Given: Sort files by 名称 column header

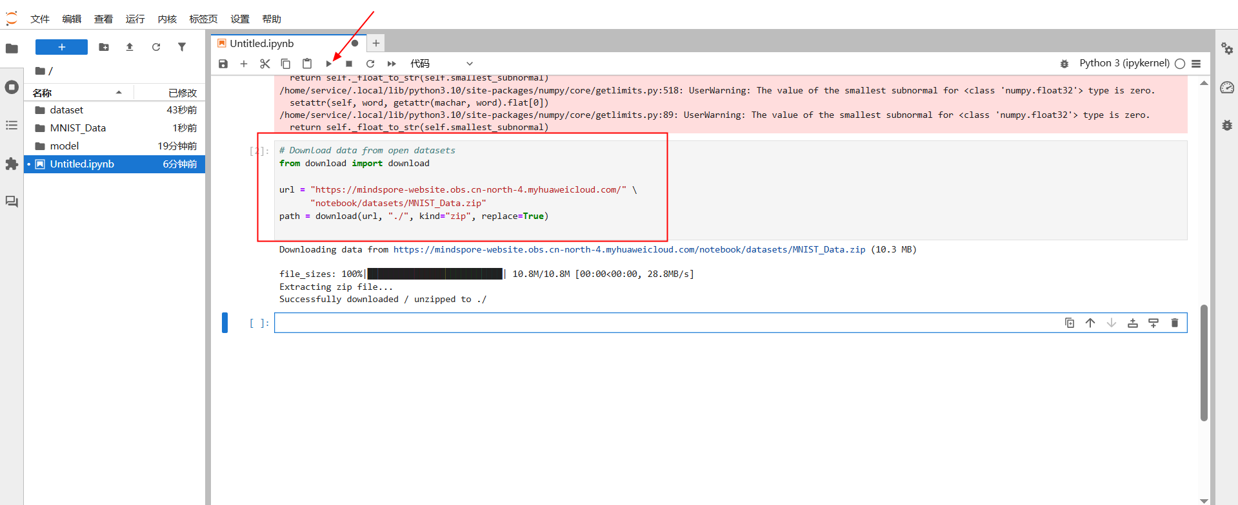Looking at the screenshot, I should (x=78, y=93).
